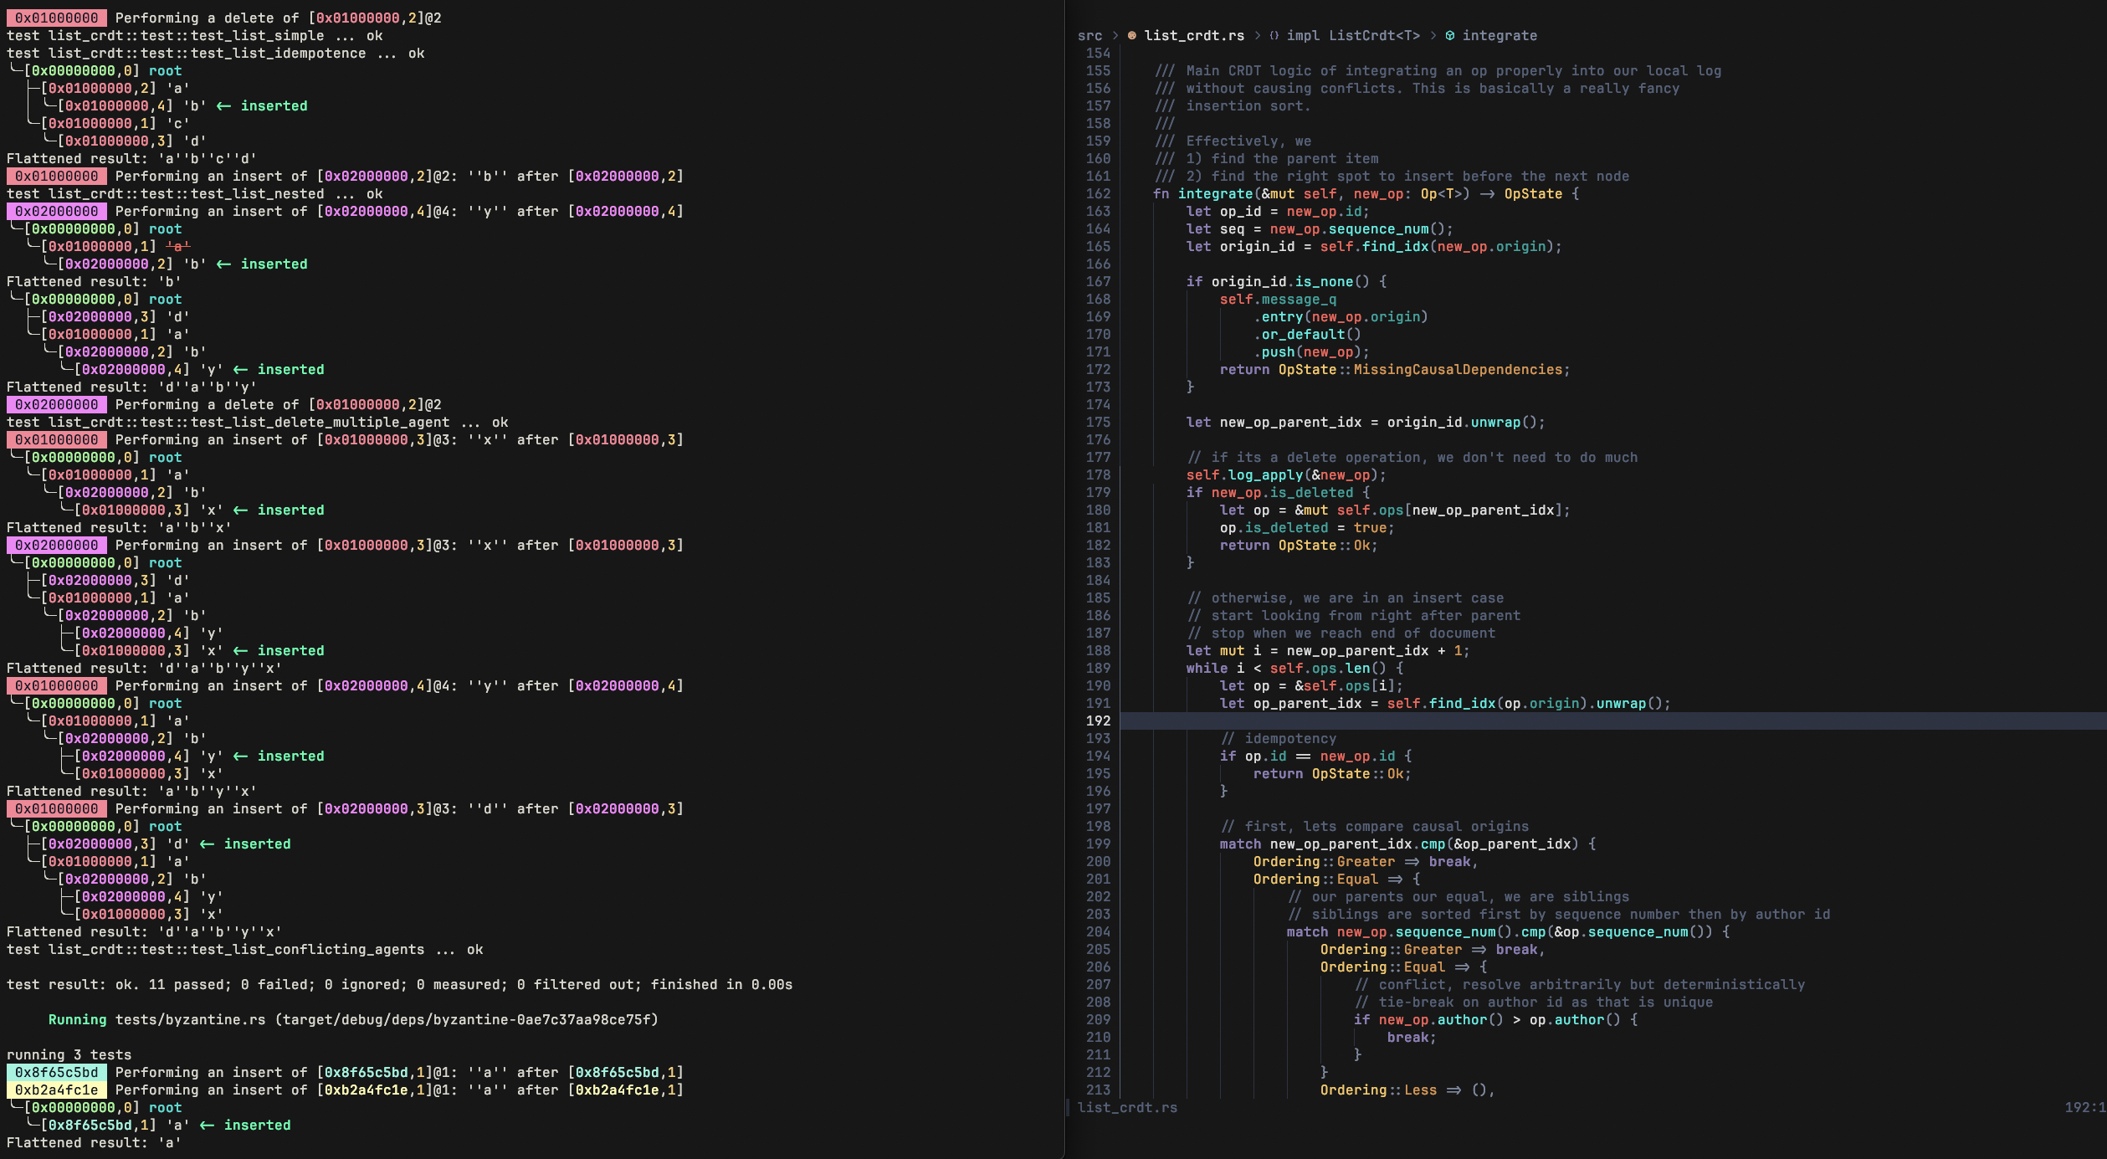Image resolution: width=2107 pixels, height=1159 pixels.
Task: Click the yellow 0xb2a4fc1e agent badge
Action: pyautogui.click(x=56, y=1090)
